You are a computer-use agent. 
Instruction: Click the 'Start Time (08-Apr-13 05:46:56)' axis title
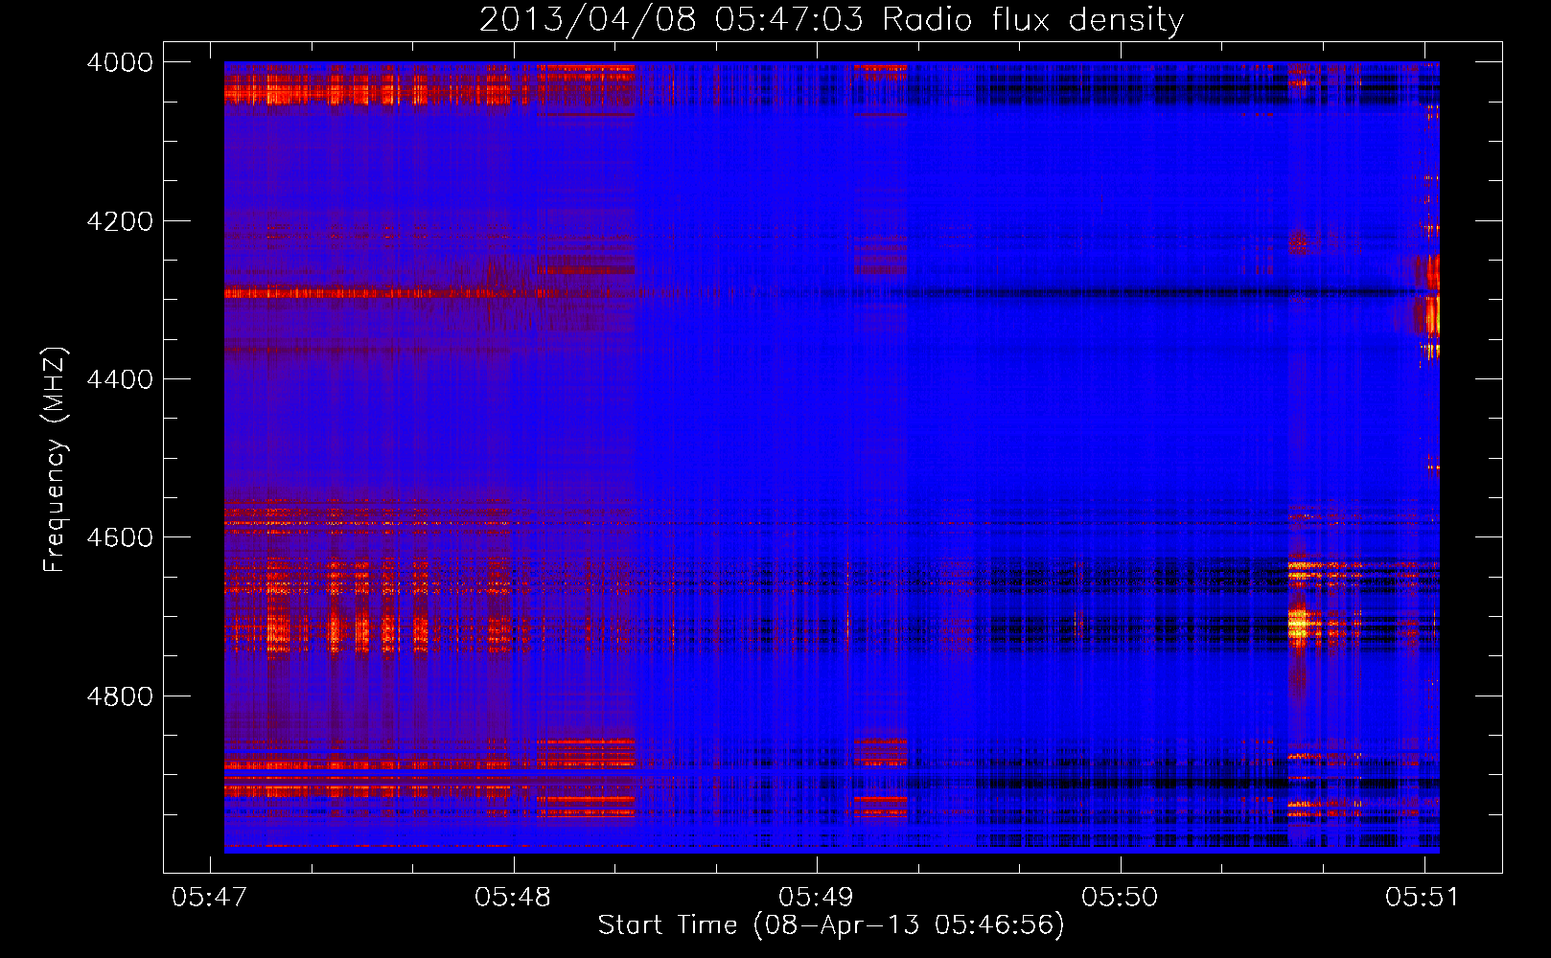[x=831, y=925]
